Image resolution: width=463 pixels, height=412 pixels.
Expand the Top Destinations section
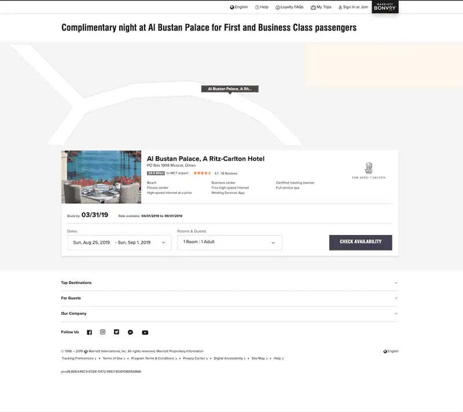230,283
